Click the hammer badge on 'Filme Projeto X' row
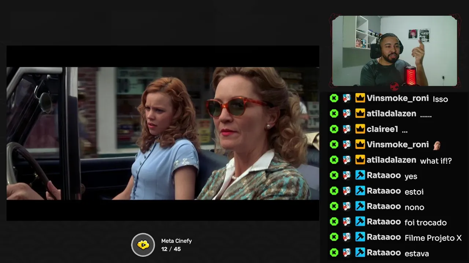 coord(360,237)
